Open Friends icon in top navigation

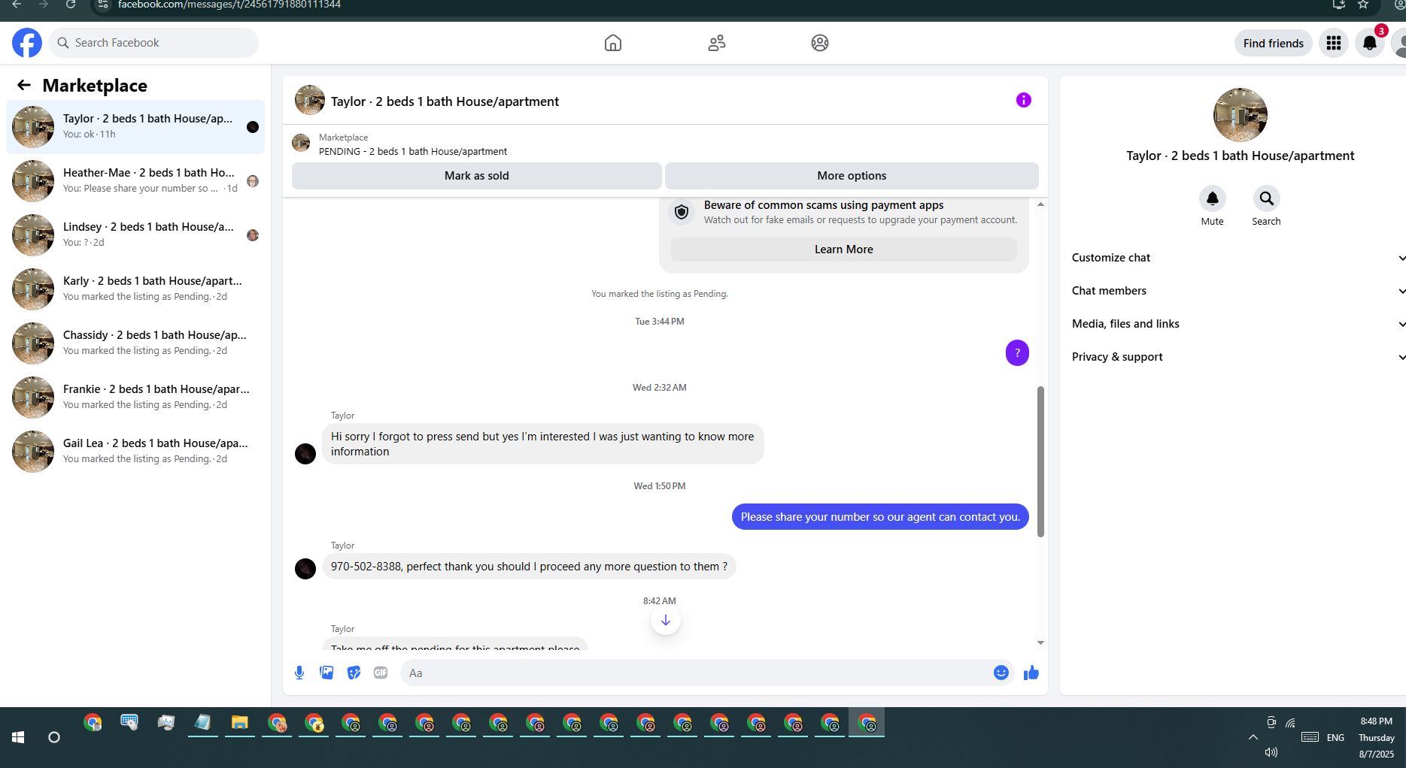click(x=717, y=43)
